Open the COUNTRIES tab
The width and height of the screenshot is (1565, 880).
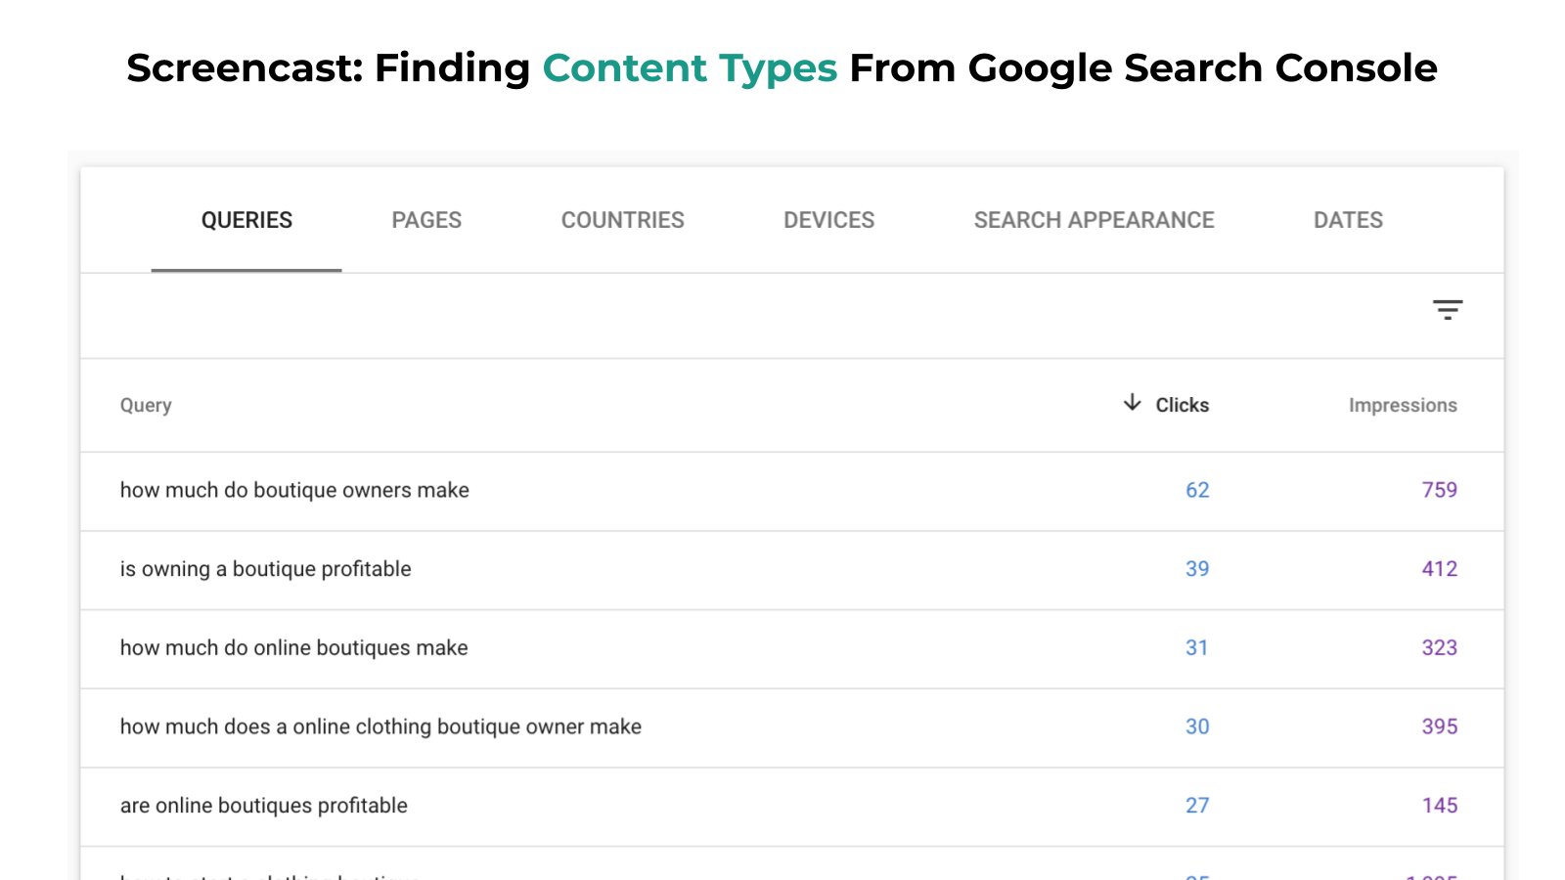pos(622,220)
